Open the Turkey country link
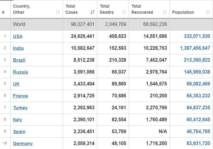 (20, 108)
